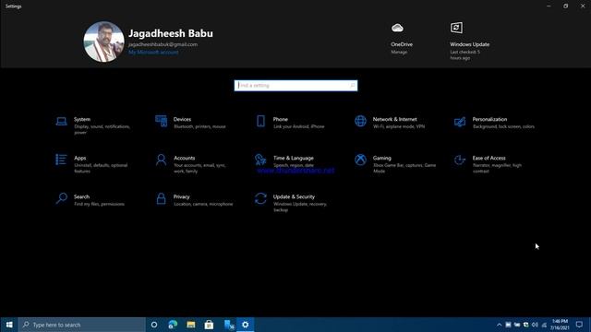Open the Search magnifier category icon
Screen dimensions: 591x332
click(x=62, y=198)
